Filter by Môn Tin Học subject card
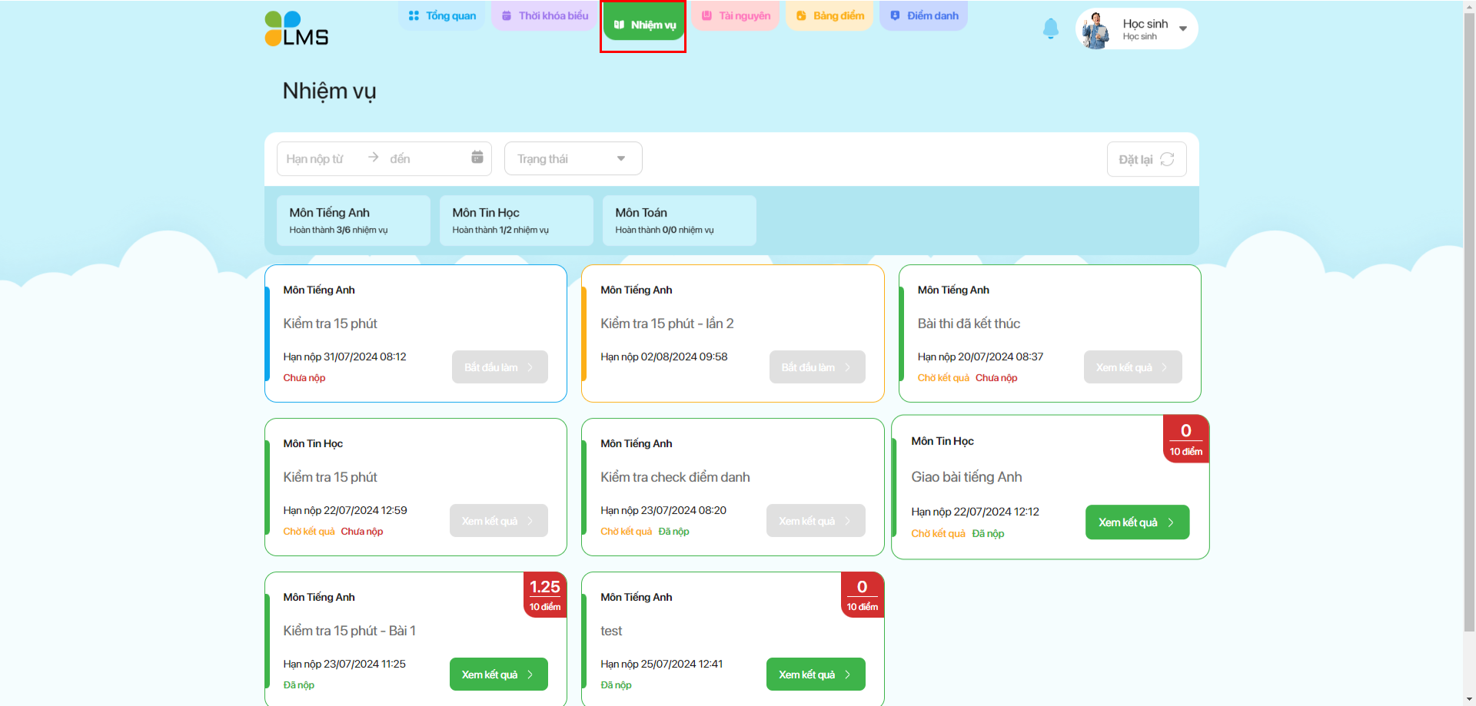Viewport: 1476px width, 706px height. [x=516, y=220]
